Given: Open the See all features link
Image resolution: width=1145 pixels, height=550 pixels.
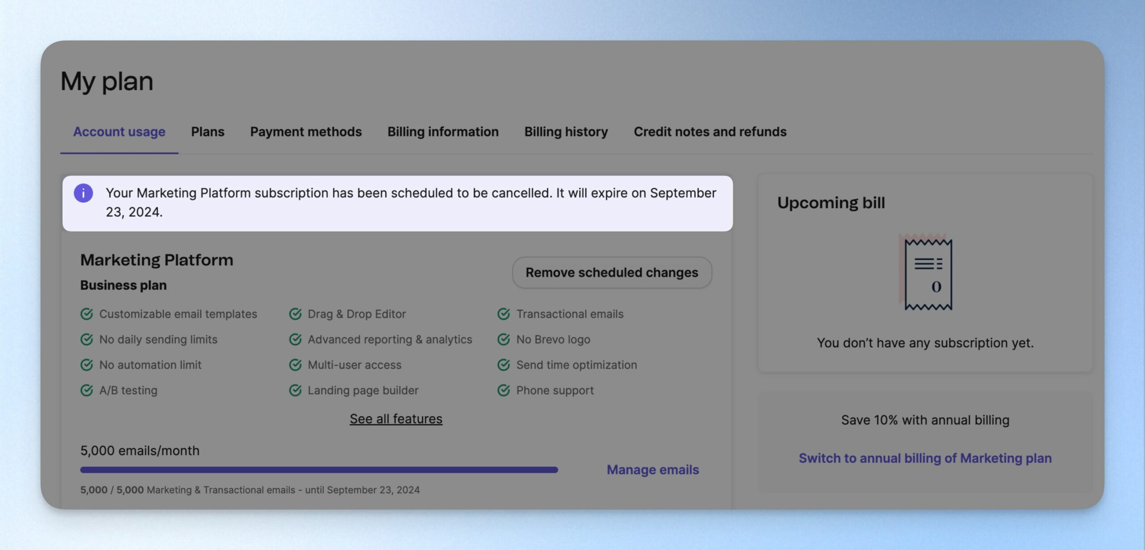Looking at the screenshot, I should [396, 419].
